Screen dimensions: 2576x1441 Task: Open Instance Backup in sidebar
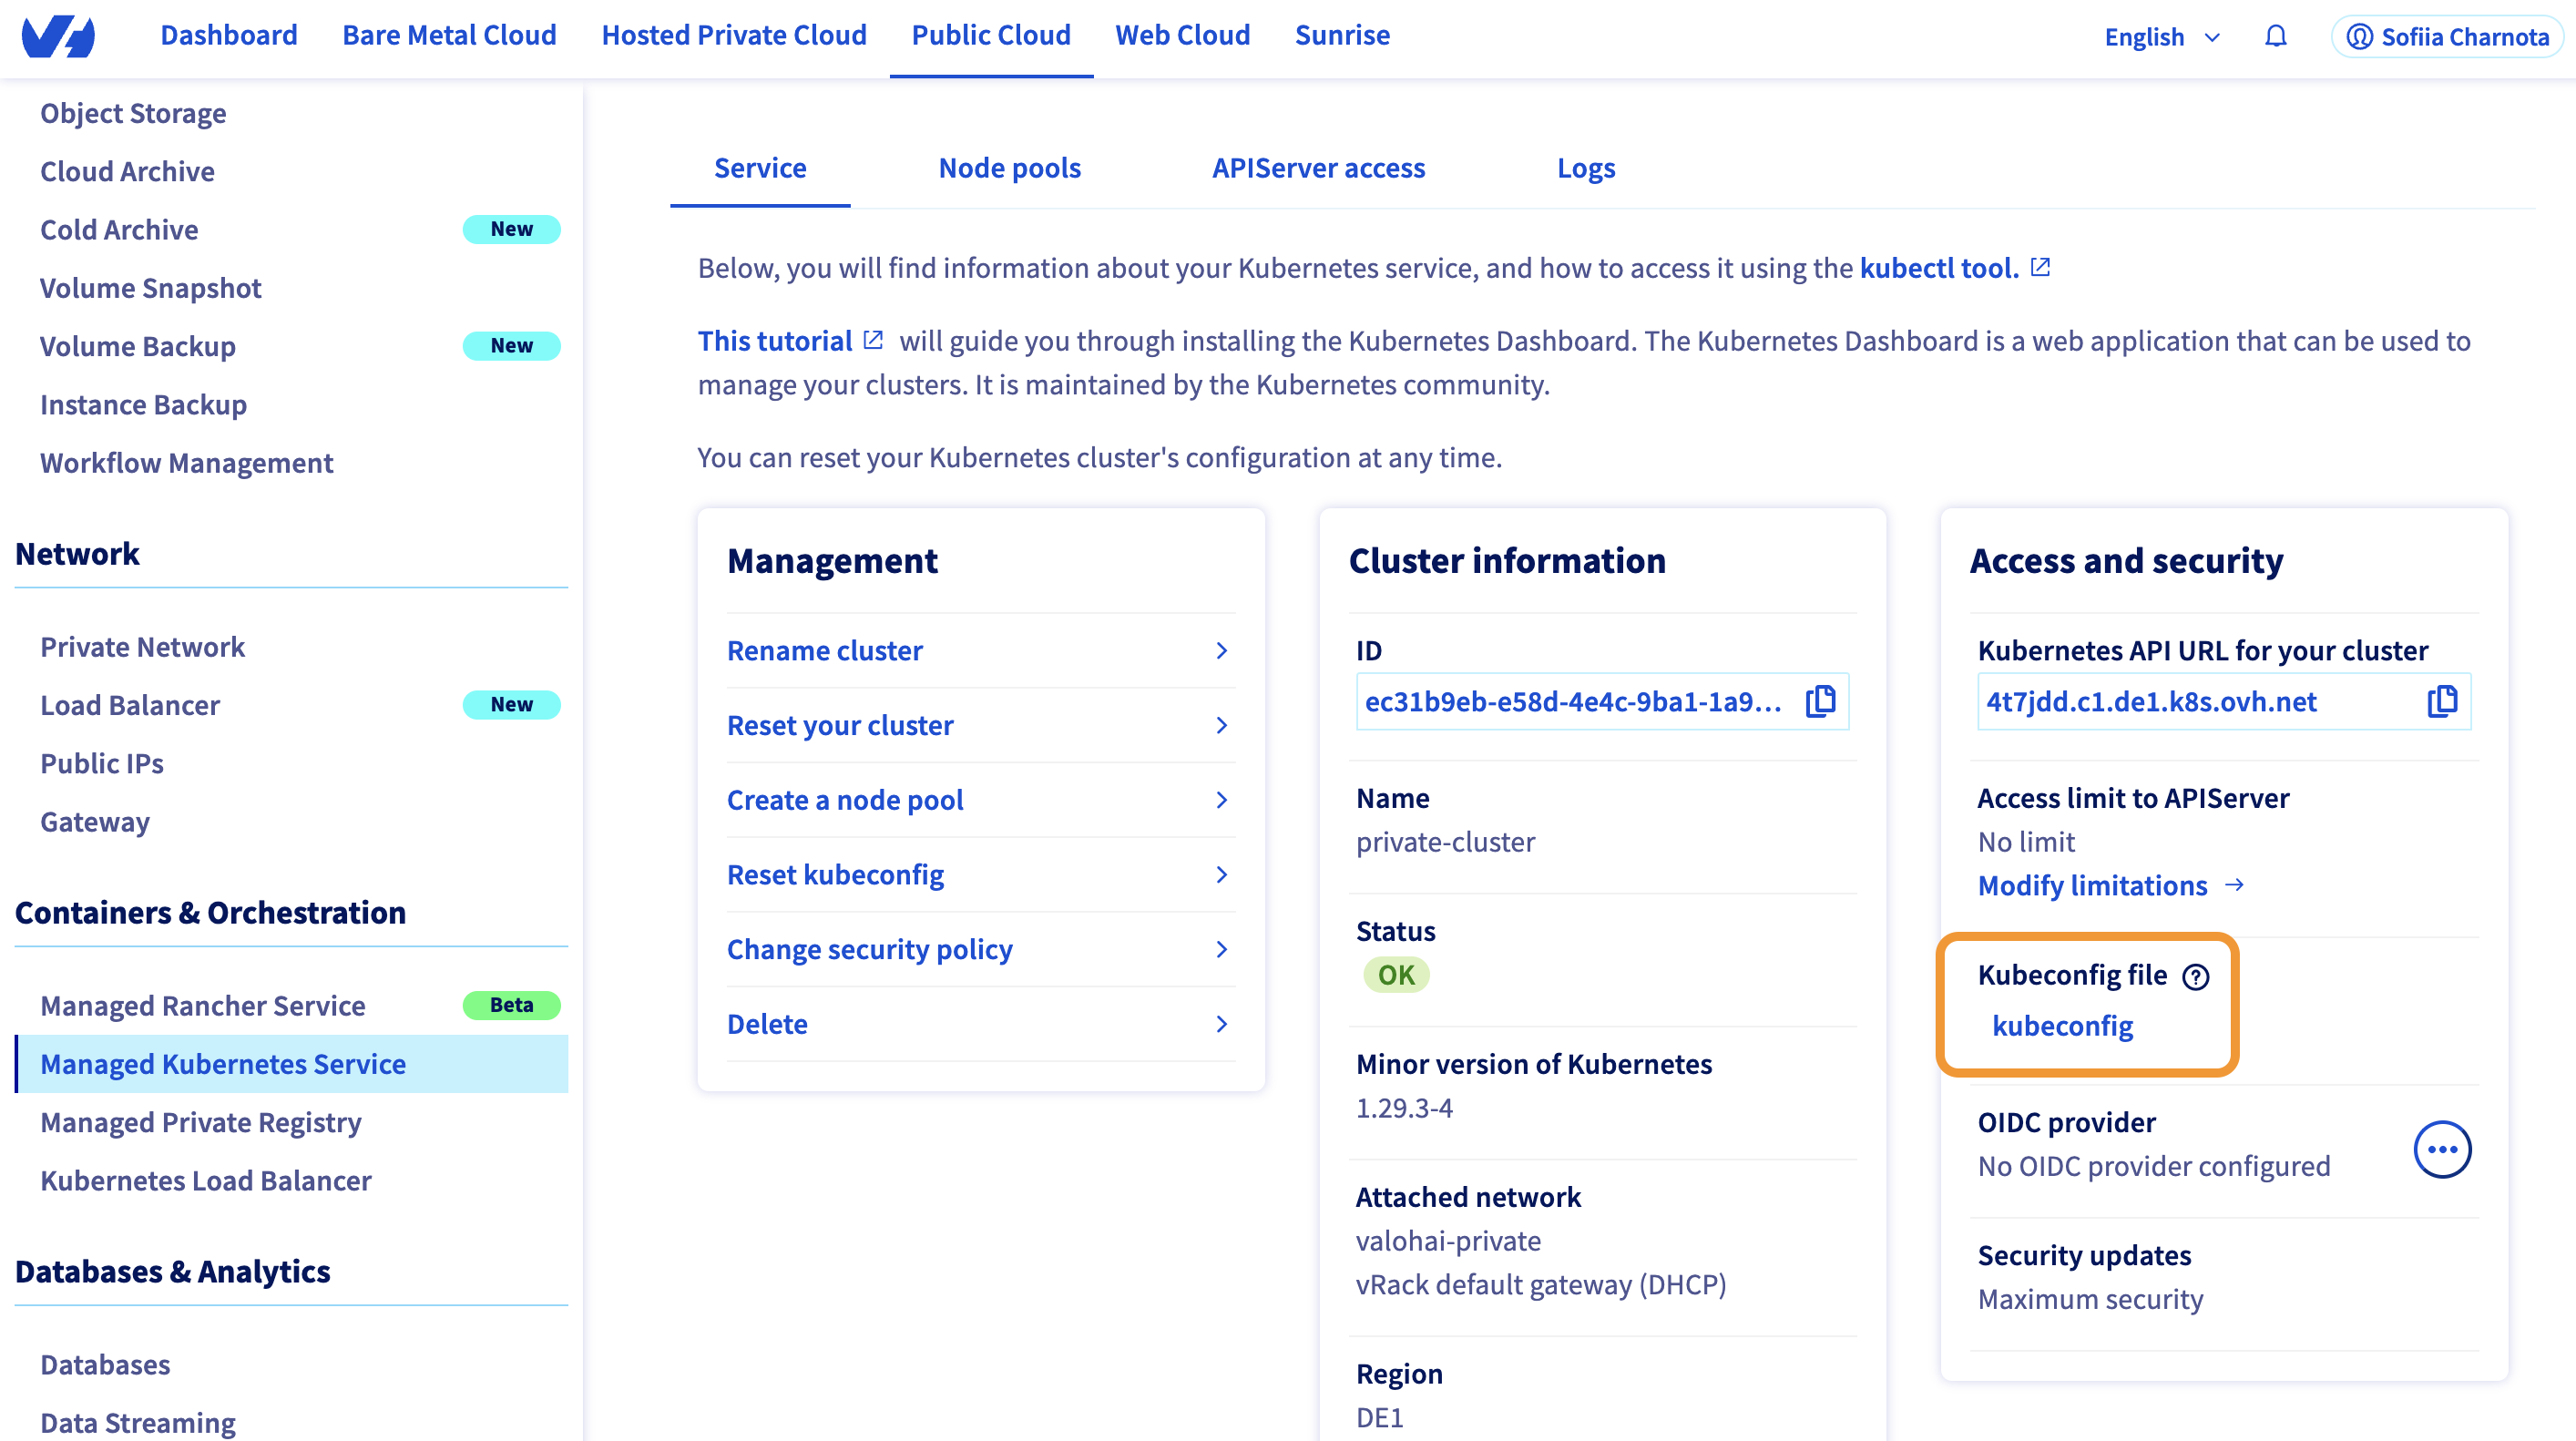tap(143, 405)
